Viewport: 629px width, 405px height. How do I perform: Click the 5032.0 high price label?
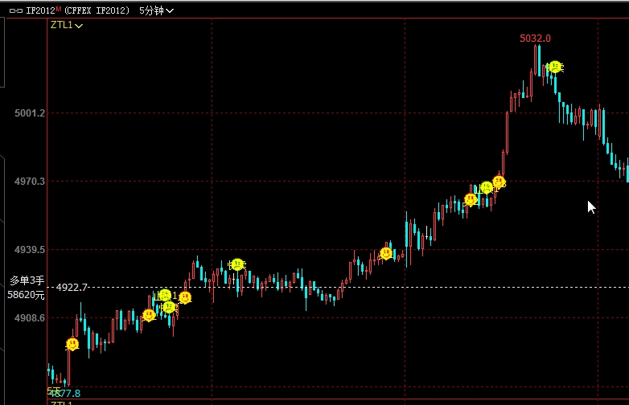[535, 38]
